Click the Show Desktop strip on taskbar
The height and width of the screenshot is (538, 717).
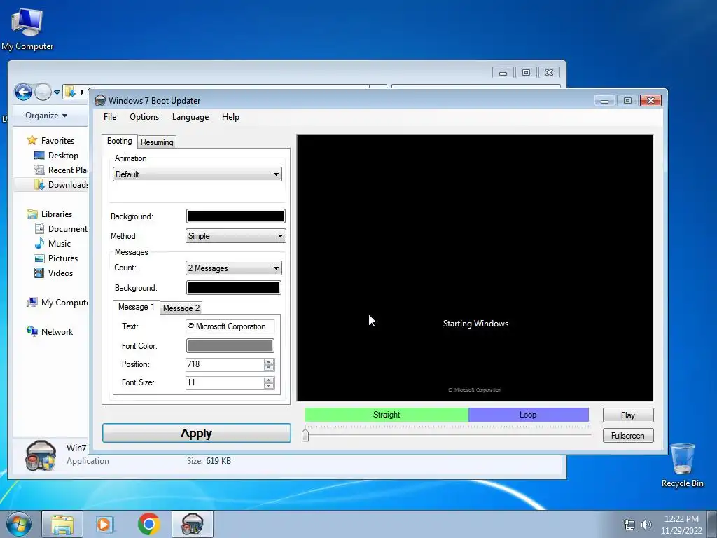coord(713,524)
